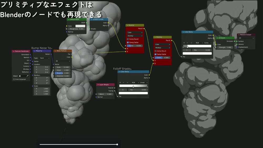The height and width of the screenshot is (148, 263).
Task: Add a color stop in Folloff Shadow ramp
Action: pos(120,82)
